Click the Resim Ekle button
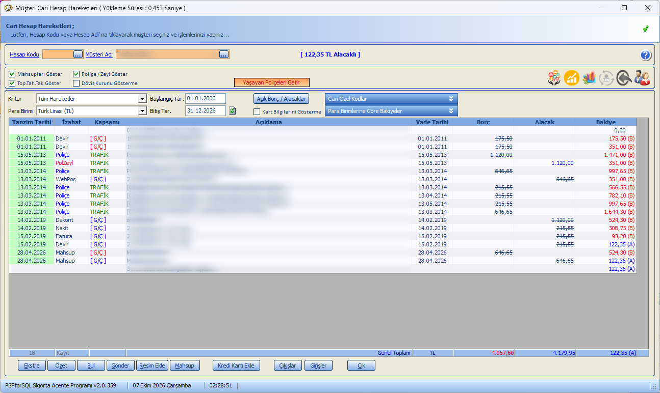 coord(153,366)
